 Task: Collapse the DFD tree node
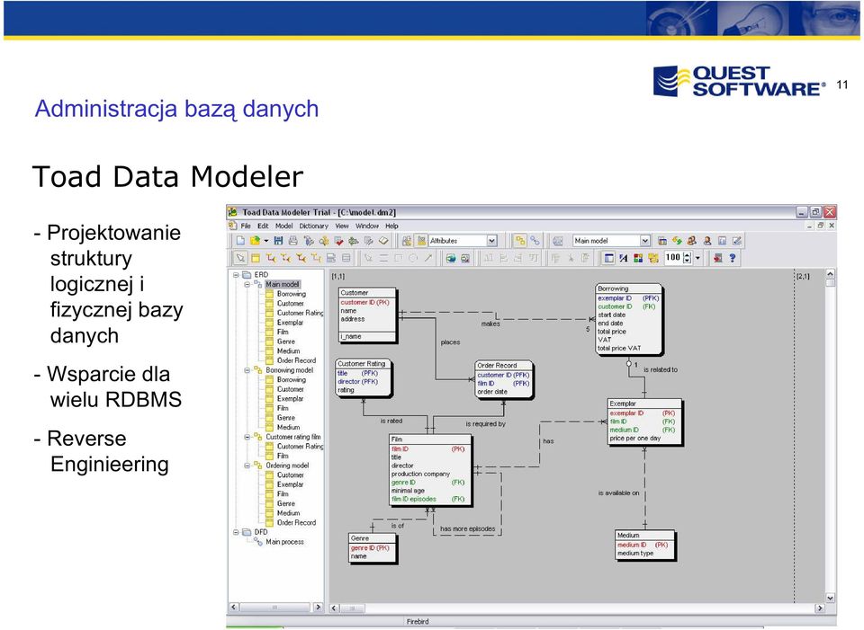pyautogui.click(x=236, y=532)
